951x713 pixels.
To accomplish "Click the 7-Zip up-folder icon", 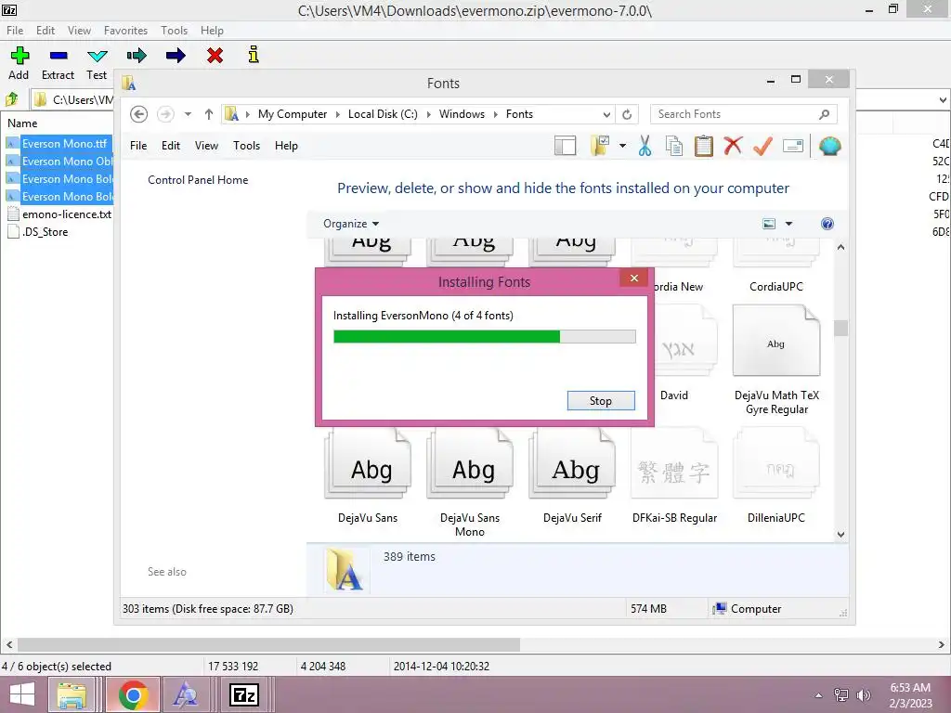I will pyautogui.click(x=11, y=98).
